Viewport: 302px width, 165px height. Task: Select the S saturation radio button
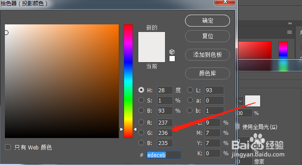click(x=141, y=100)
